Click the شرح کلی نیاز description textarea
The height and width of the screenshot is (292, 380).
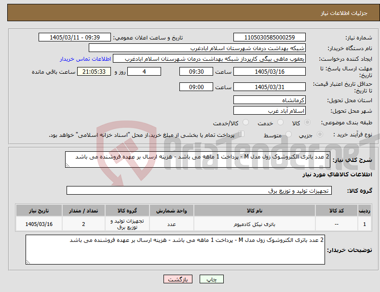click(x=198, y=159)
